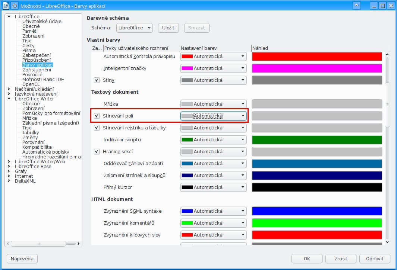Toggle the Stíny checkbox

pos(97,80)
